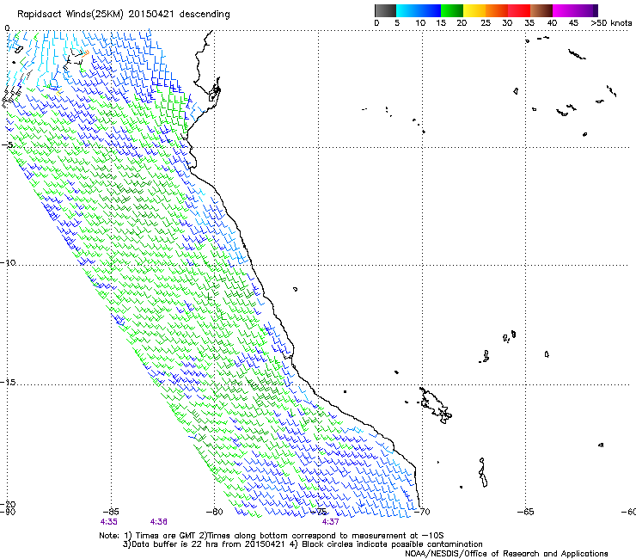This screenshot has width=636, height=559.
Task: Click the '4:37' purple time label
Action: pos(331,522)
